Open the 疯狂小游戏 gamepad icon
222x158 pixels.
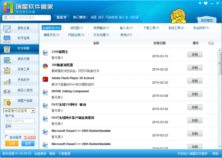(x=7, y=92)
